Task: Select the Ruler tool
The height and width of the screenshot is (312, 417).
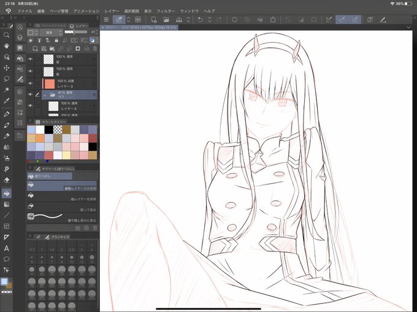Action: click(x=6, y=237)
